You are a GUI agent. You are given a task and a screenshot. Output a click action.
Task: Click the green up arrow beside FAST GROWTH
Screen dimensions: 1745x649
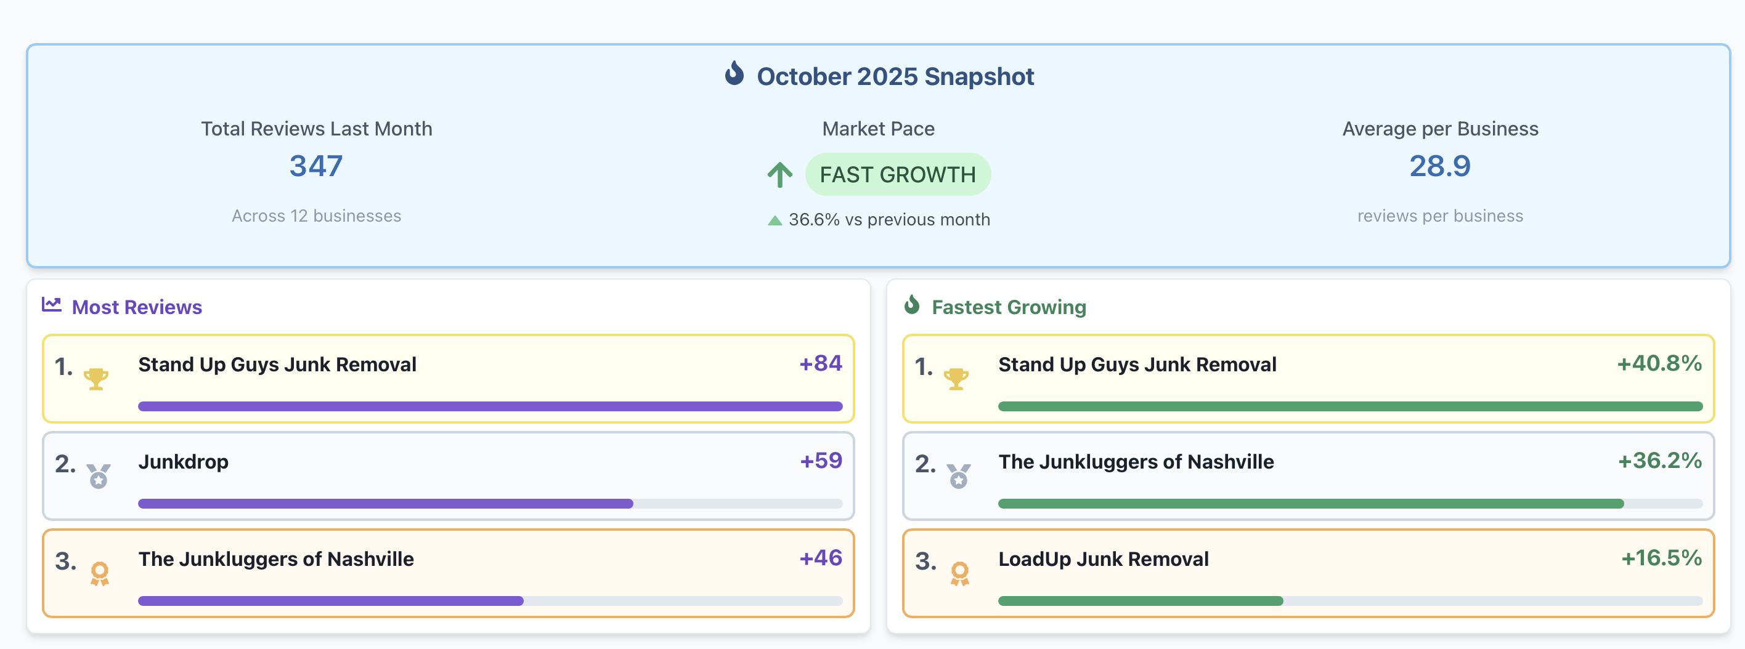pyautogui.click(x=779, y=175)
